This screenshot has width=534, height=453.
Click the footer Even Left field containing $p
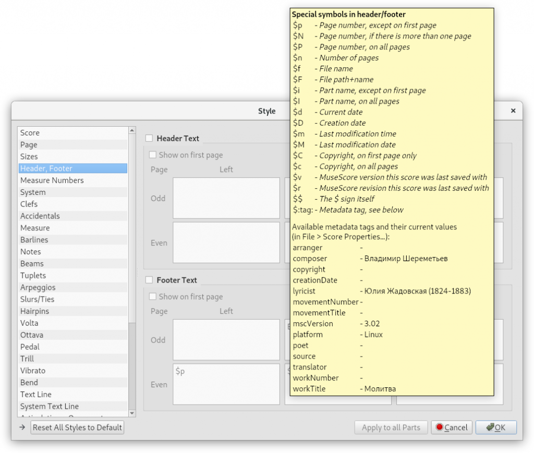tap(226, 384)
